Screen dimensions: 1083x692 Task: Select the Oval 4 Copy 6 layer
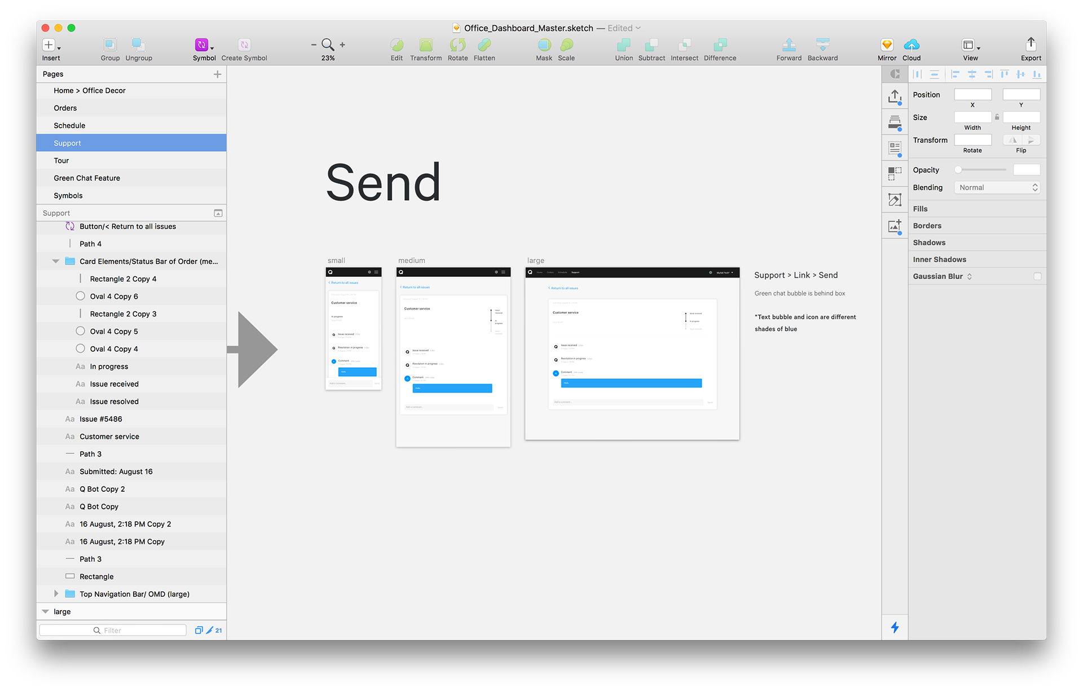pos(131,296)
